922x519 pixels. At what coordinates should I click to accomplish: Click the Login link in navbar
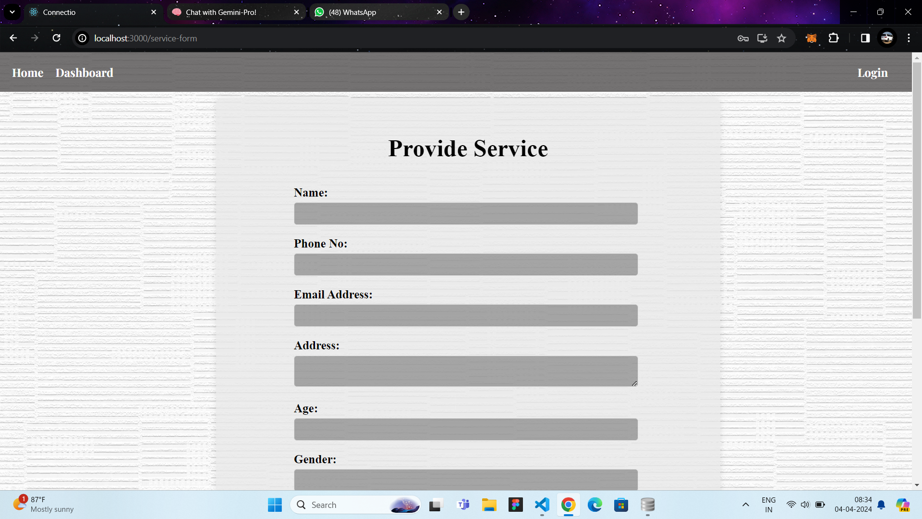[872, 73]
